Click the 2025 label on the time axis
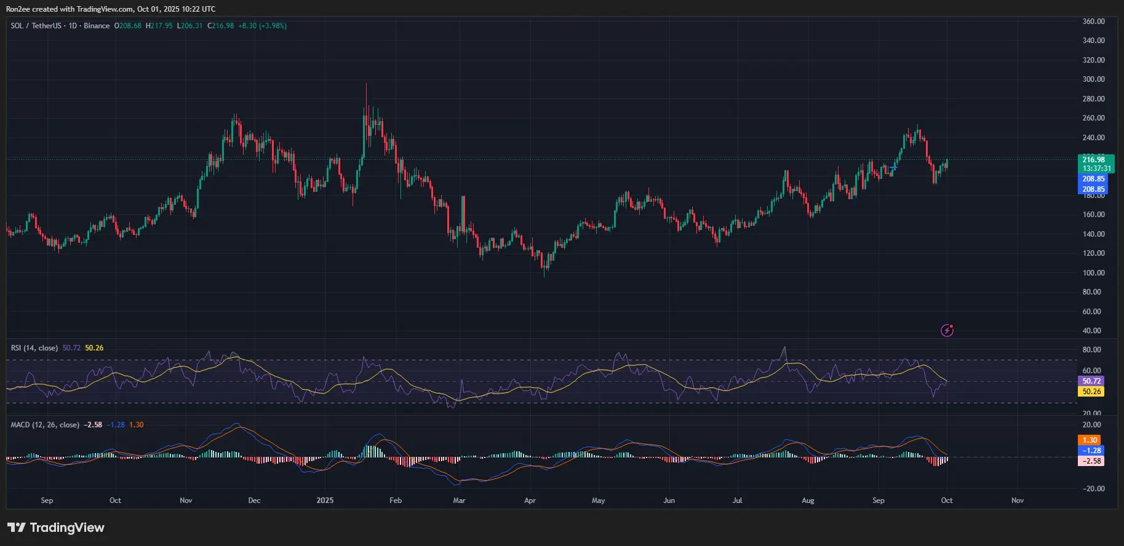The width and height of the screenshot is (1124, 546). point(325,501)
